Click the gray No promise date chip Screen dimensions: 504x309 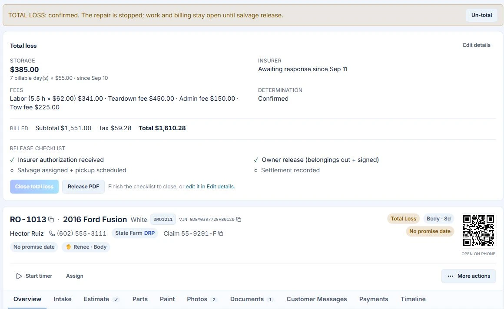click(x=34, y=247)
